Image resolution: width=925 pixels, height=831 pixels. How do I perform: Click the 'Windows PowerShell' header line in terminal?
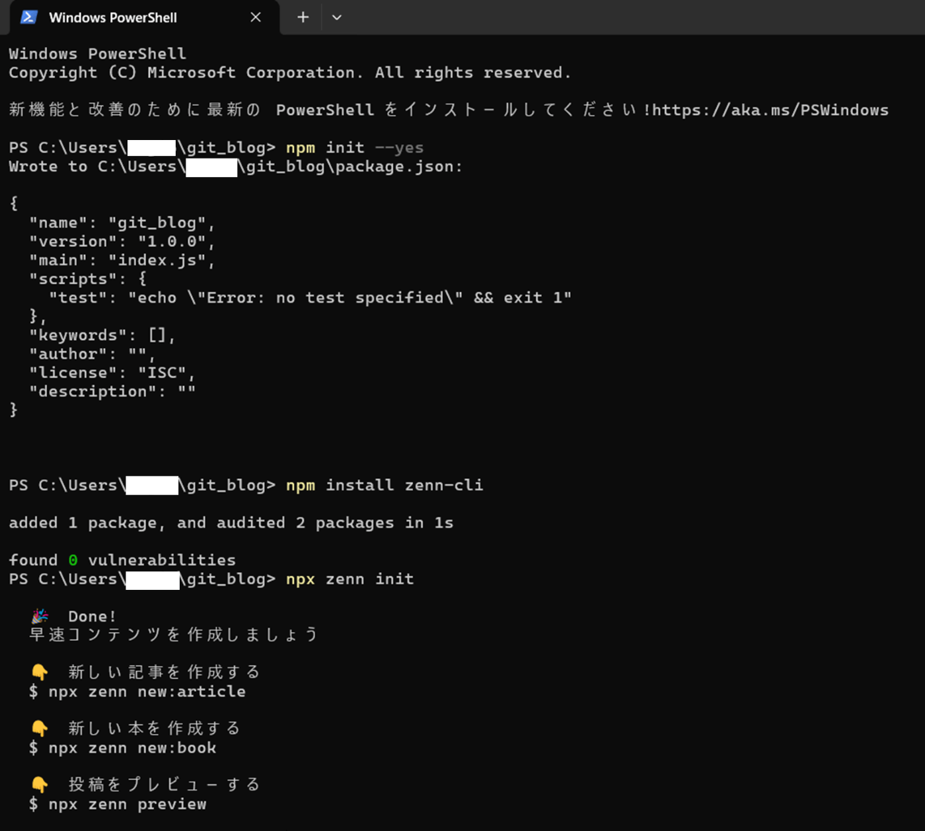tap(98, 54)
